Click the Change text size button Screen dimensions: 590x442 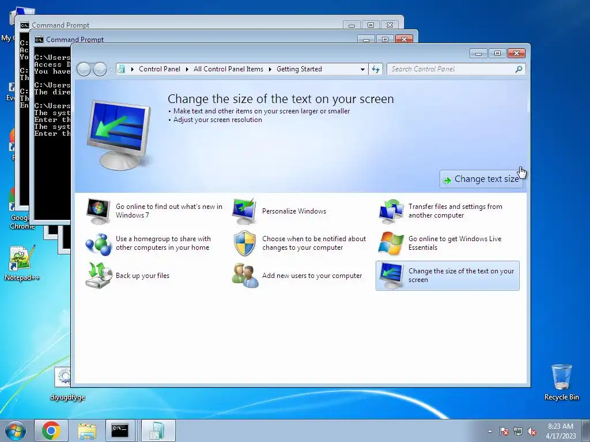(481, 179)
